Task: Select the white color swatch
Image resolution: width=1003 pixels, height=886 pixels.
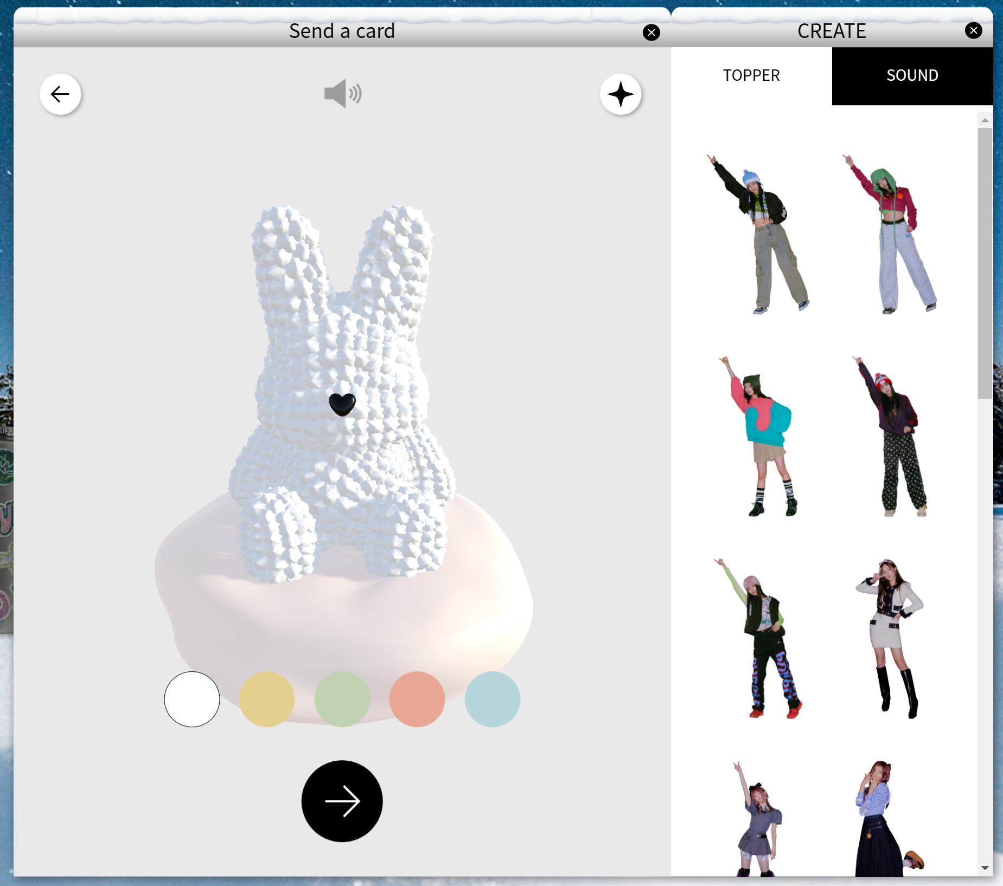Action: (x=192, y=699)
